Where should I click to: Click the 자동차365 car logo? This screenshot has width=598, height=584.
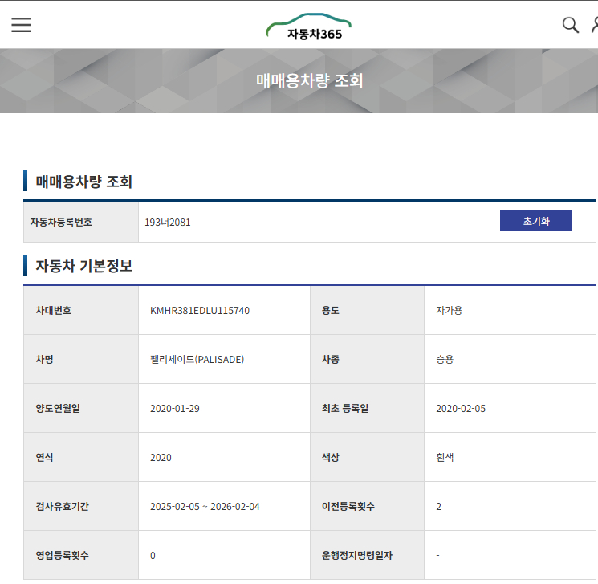point(309,27)
